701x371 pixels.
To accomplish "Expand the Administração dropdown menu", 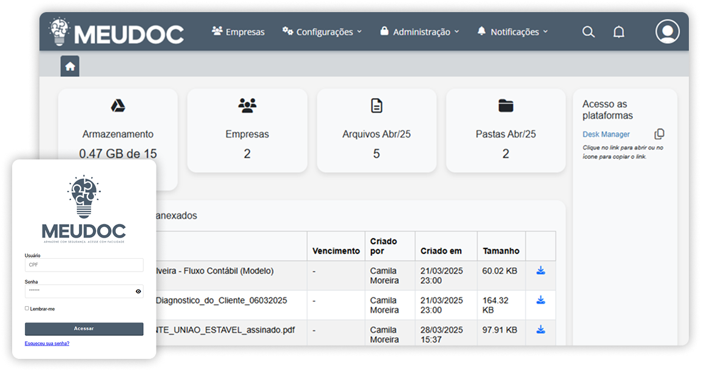I will 419,32.
